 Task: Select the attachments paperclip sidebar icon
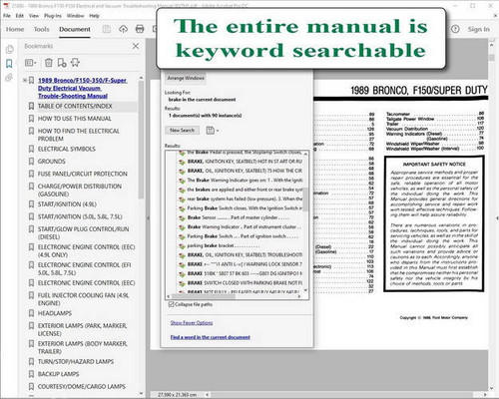pyautogui.click(x=9, y=78)
